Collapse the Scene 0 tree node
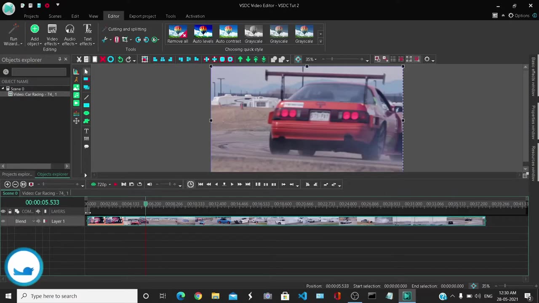This screenshot has width=539, height=303. [x=3, y=89]
